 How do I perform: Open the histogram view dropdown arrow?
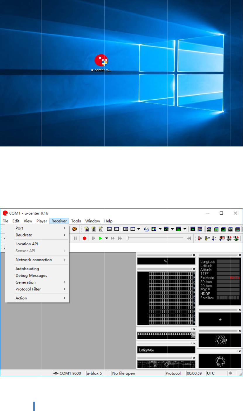pos(185,229)
